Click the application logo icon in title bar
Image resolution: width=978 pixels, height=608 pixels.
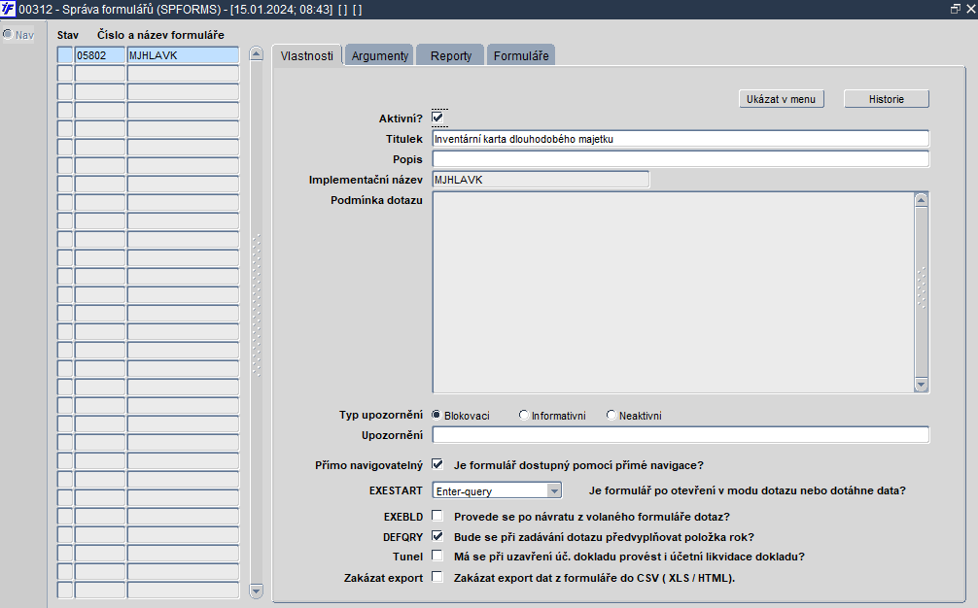[x=8, y=9]
